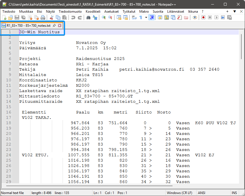
Task: Click the vertical scrollbar thumb
Action: tap(241, 46)
